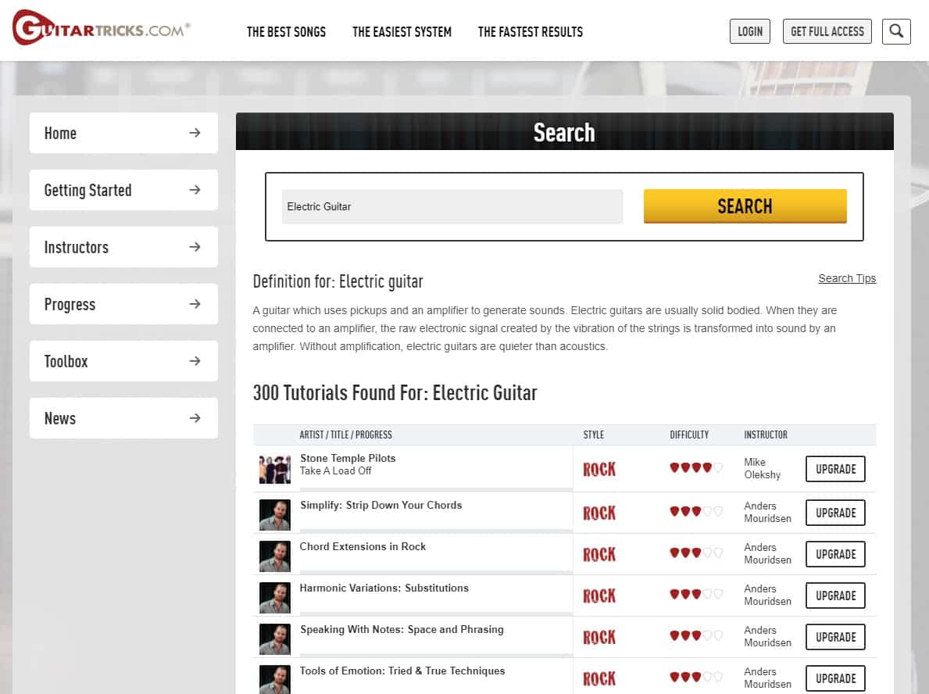This screenshot has width=929, height=694.
Task: Click Upgrade for Harmonic Variations: Substitutions
Action: pyautogui.click(x=835, y=596)
